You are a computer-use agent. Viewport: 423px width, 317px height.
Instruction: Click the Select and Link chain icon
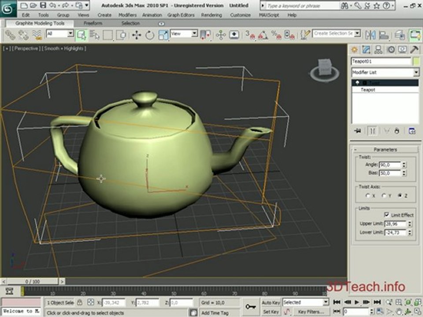pos(11,35)
